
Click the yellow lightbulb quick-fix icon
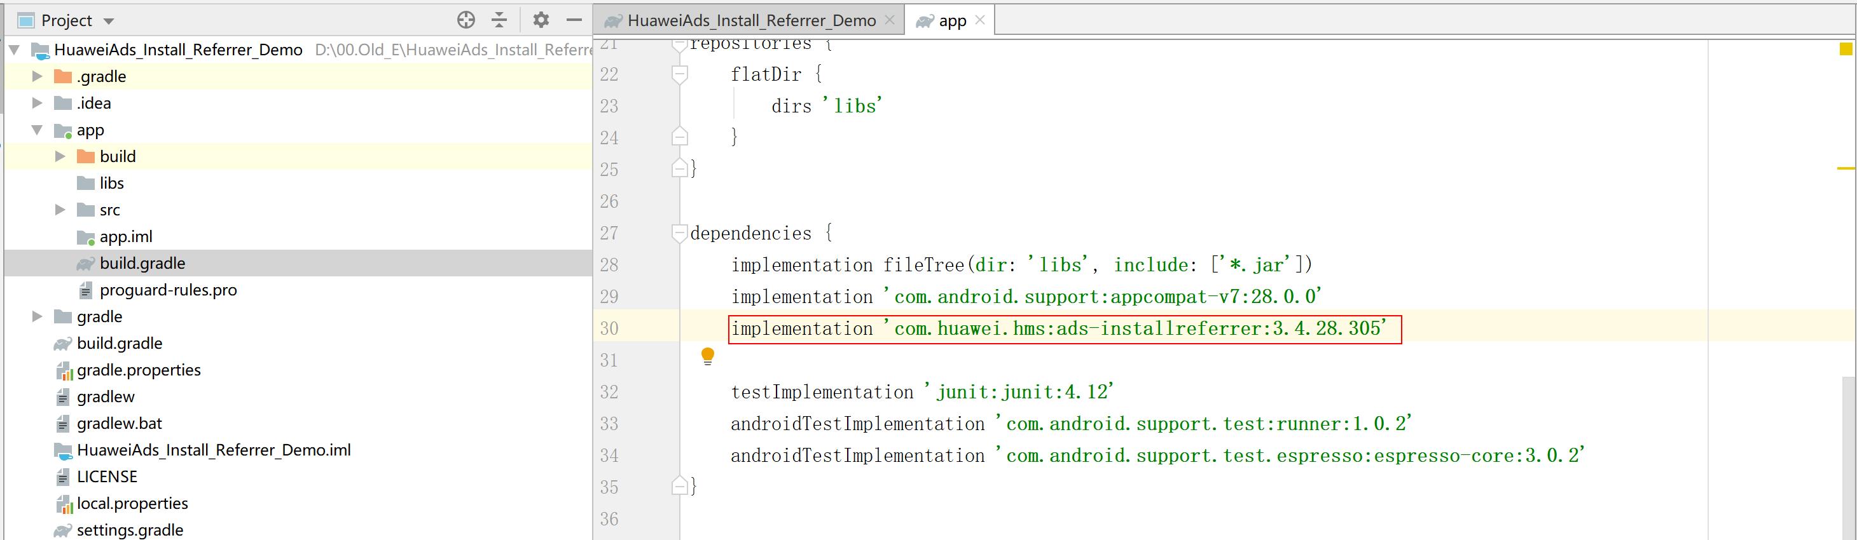(707, 356)
